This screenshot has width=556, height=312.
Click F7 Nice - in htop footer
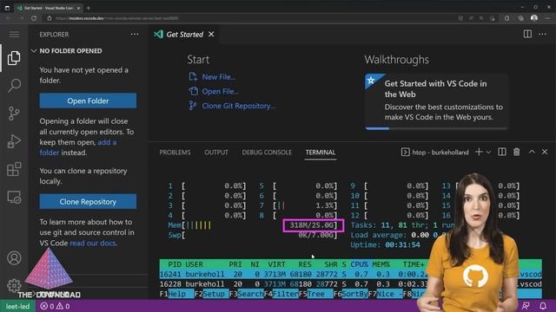pyautogui.click(x=385, y=294)
